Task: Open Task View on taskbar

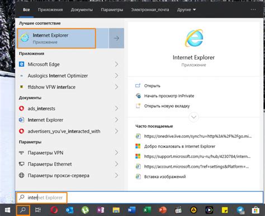Action: click(38, 210)
